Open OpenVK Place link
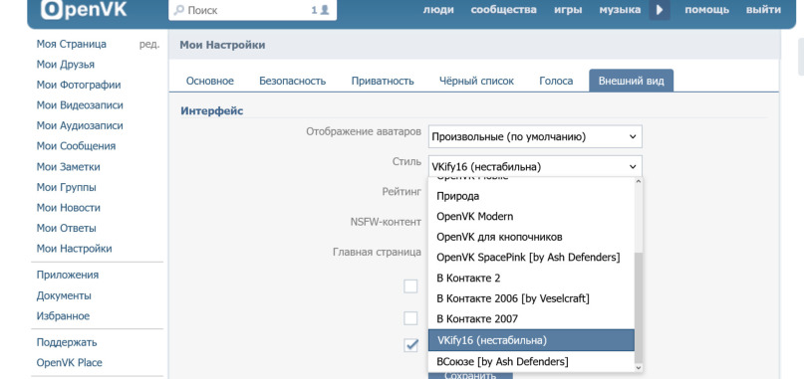The width and height of the screenshot is (804, 379). [69, 363]
